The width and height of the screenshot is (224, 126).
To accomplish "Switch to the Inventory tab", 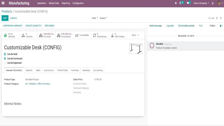I will coord(86,70).
